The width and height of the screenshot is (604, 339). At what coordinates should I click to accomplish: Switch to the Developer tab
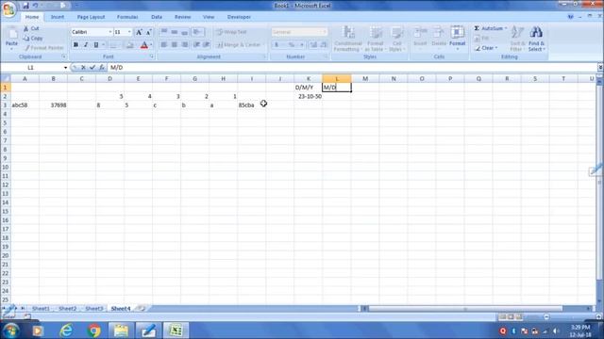(239, 17)
